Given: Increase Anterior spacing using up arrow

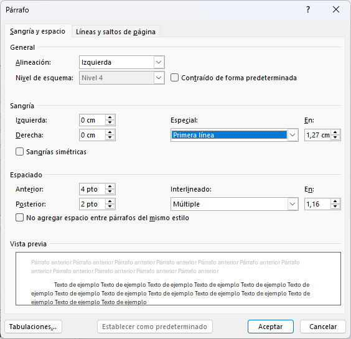Looking at the screenshot, I should [110, 187].
